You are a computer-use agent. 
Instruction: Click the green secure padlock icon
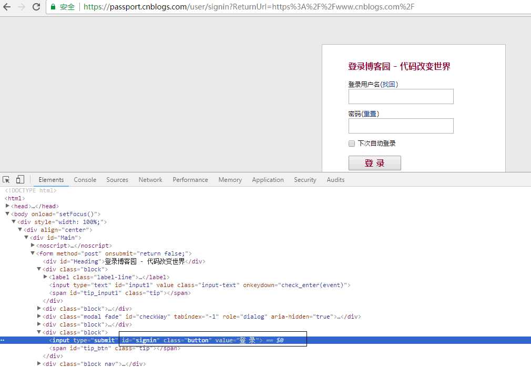tap(53, 7)
